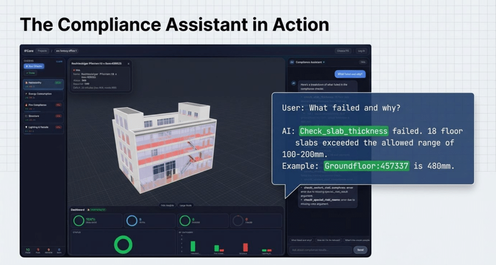Toggle the green Done filter chip
The image size is (496, 265).
click(30, 73)
